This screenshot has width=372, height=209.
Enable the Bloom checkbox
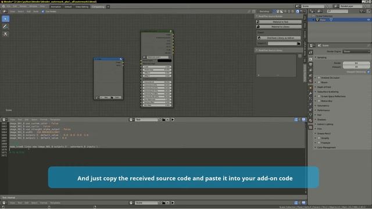[x=319, y=82]
